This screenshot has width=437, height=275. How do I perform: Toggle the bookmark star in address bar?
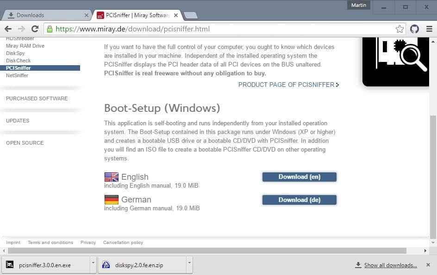click(400, 29)
